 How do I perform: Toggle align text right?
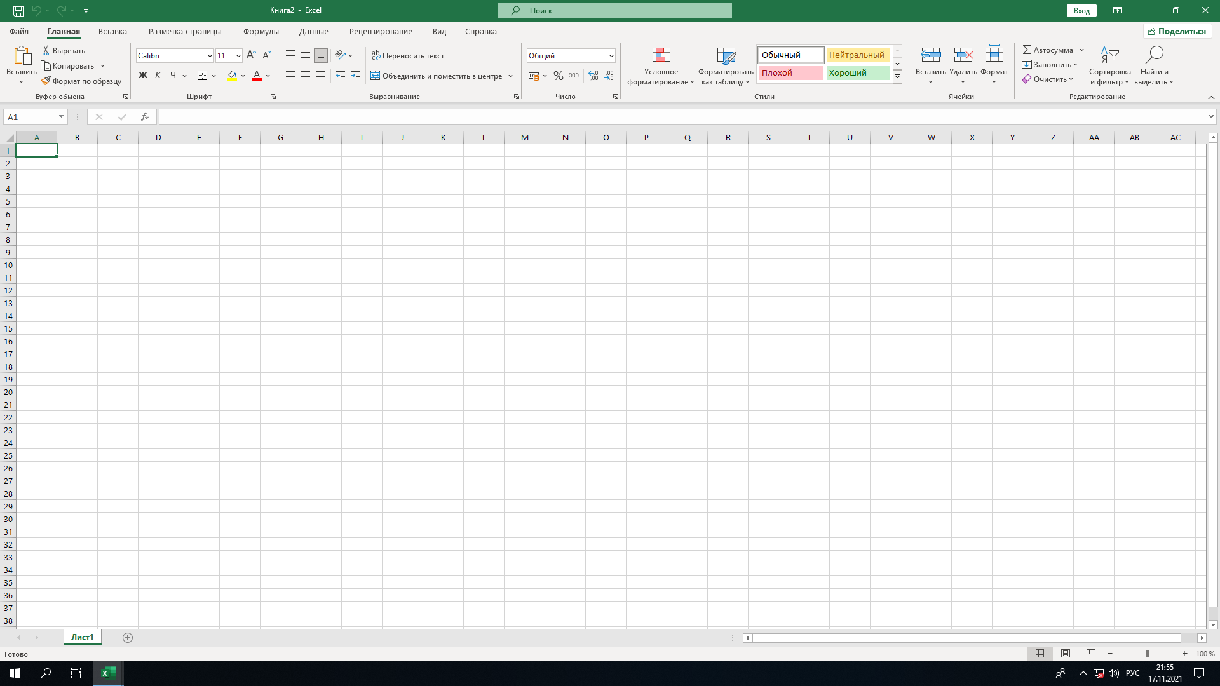(321, 76)
